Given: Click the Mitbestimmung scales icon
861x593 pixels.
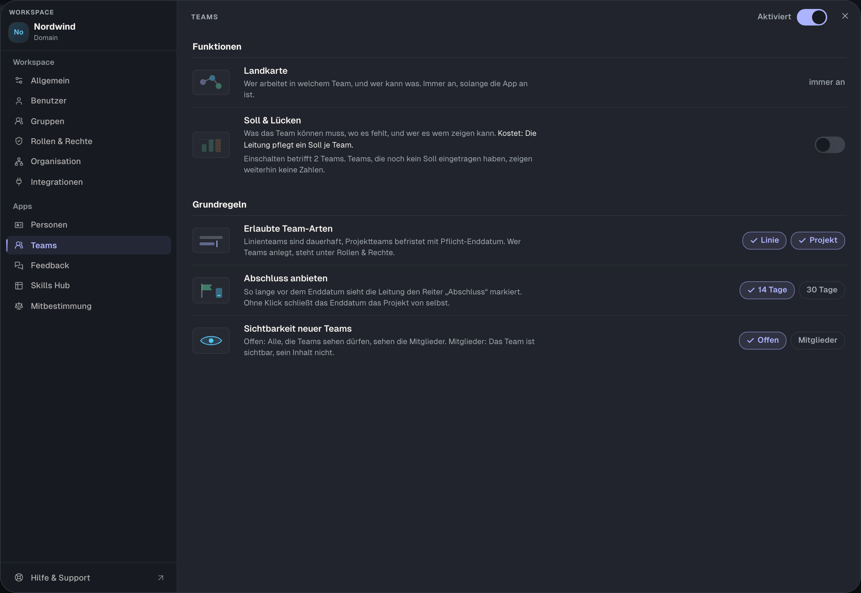Looking at the screenshot, I should pos(19,306).
